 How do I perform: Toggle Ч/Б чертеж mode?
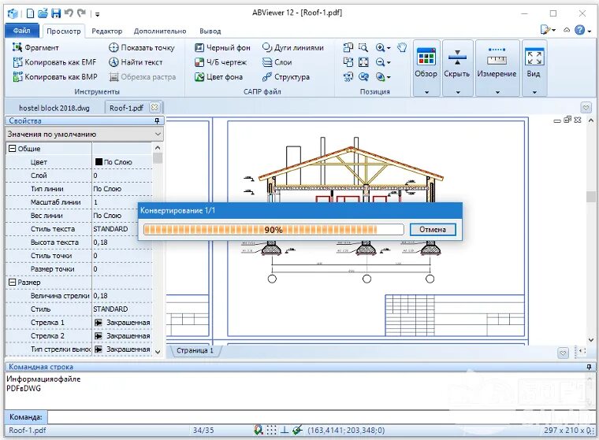[x=221, y=62]
